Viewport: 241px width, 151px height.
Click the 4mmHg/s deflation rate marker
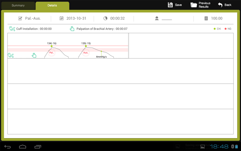pos(101,52)
